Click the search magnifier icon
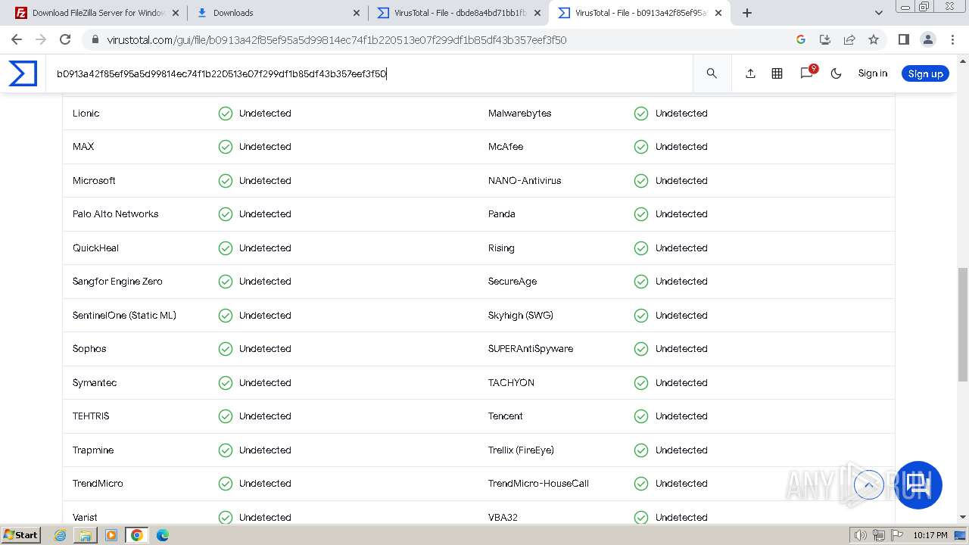The image size is (969, 545). pos(712,73)
